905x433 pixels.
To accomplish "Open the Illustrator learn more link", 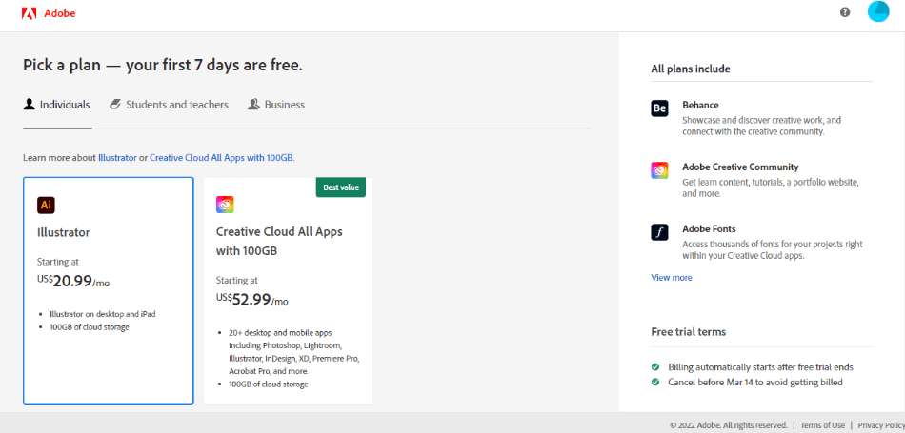I will coord(118,157).
